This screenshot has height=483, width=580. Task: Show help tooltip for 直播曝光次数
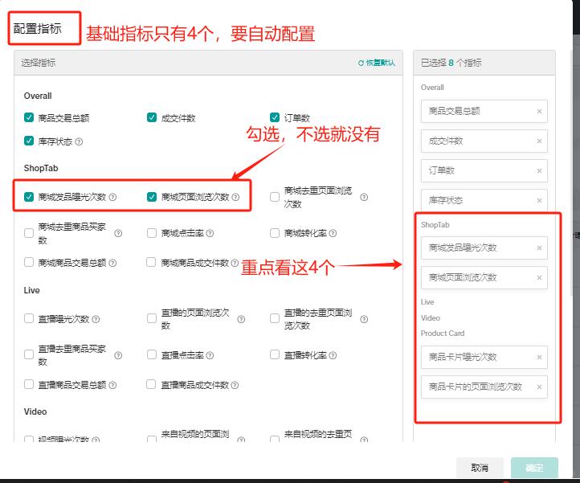96,319
